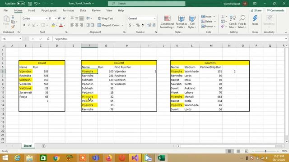Open the font size dropdown

[x=56, y=18]
